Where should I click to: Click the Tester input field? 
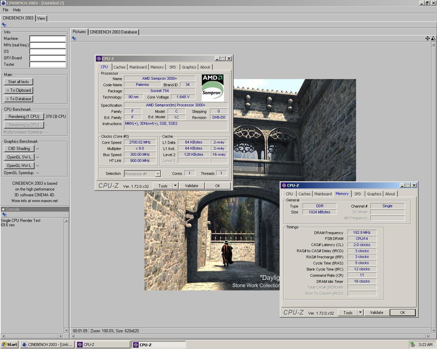(47, 64)
